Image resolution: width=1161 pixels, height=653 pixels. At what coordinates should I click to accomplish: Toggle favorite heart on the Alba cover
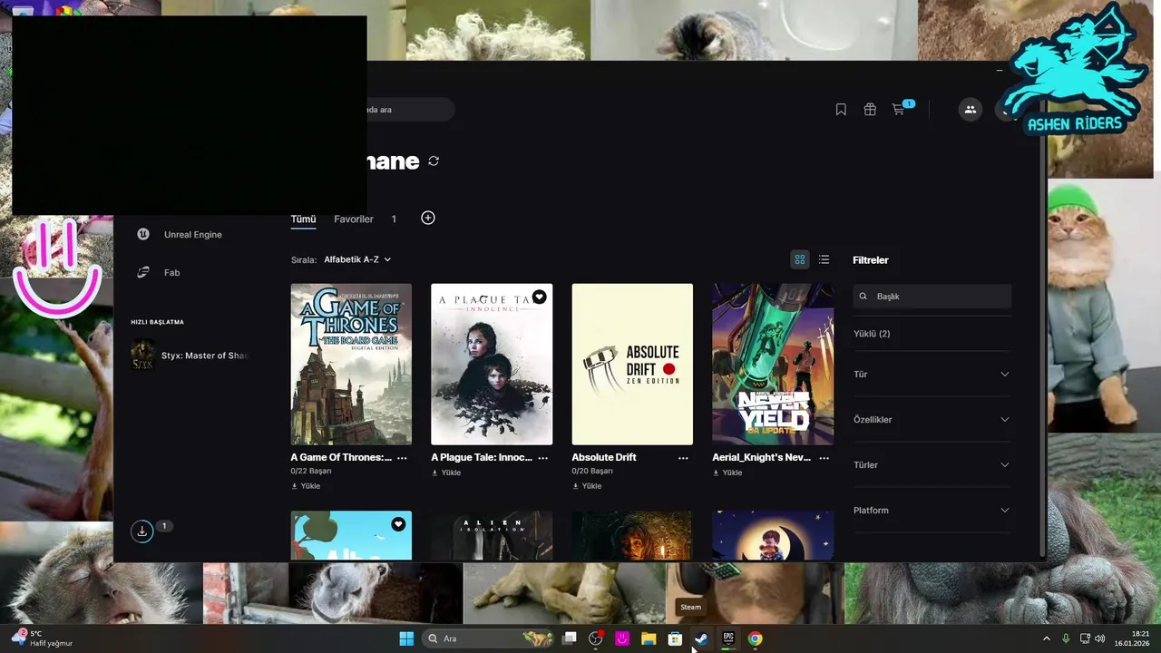point(398,524)
